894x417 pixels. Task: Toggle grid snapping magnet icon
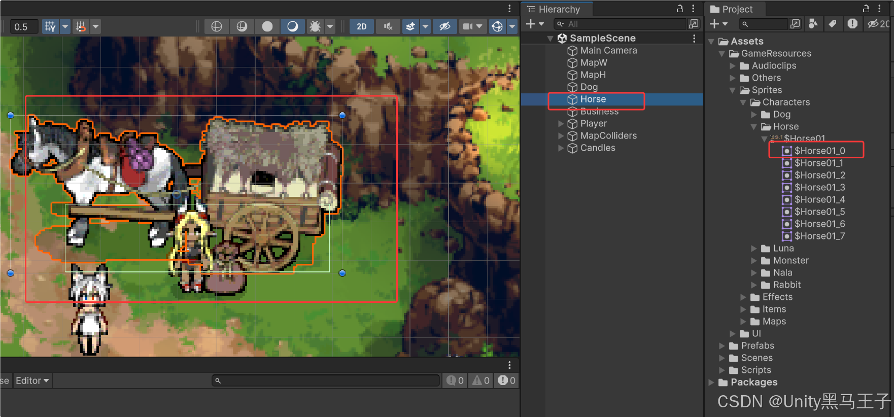[x=81, y=26]
